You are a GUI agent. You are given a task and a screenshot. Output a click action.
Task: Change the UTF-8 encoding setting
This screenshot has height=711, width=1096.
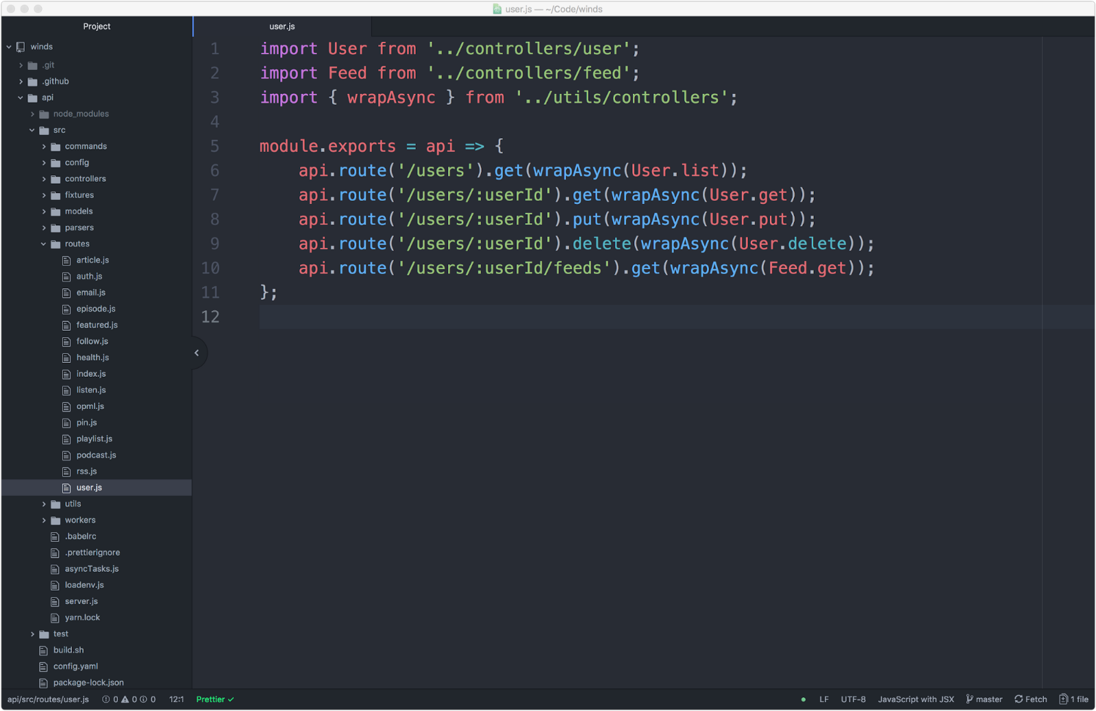[x=854, y=699]
